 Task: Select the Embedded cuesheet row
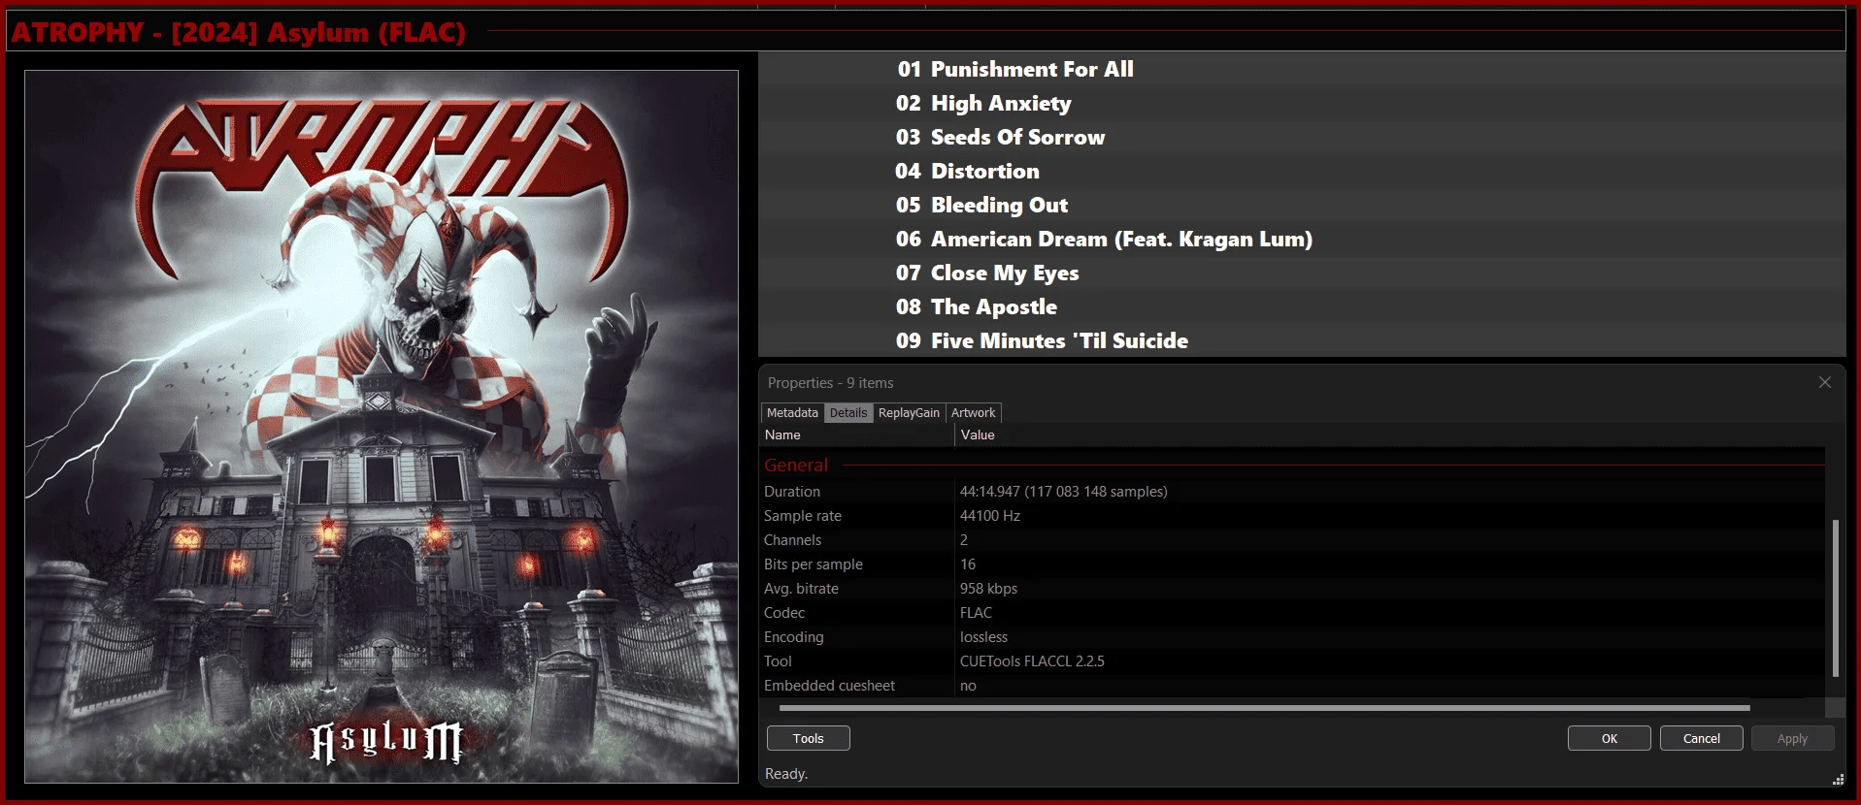(1293, 686)
